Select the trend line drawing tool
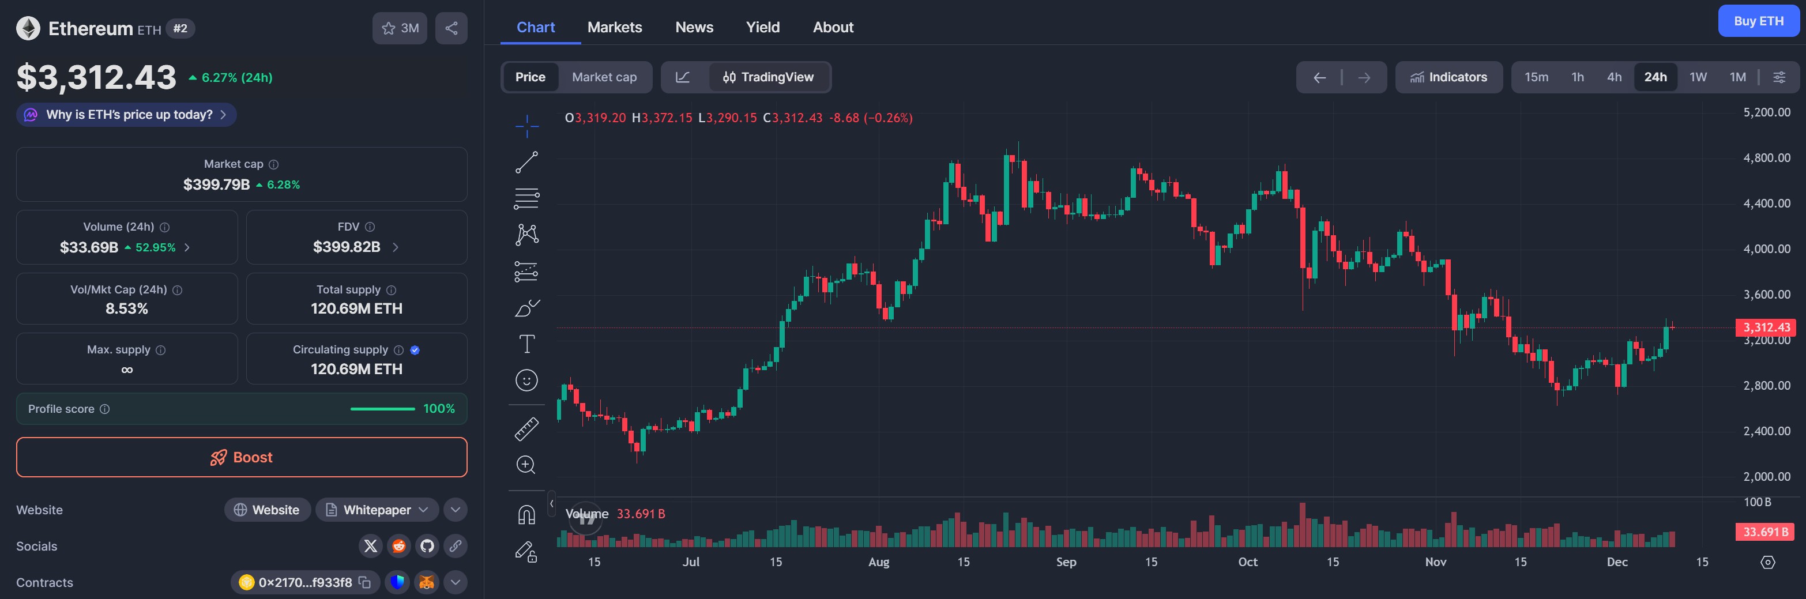This screenshot has height=599, width=1806. [x=526, y=163]
